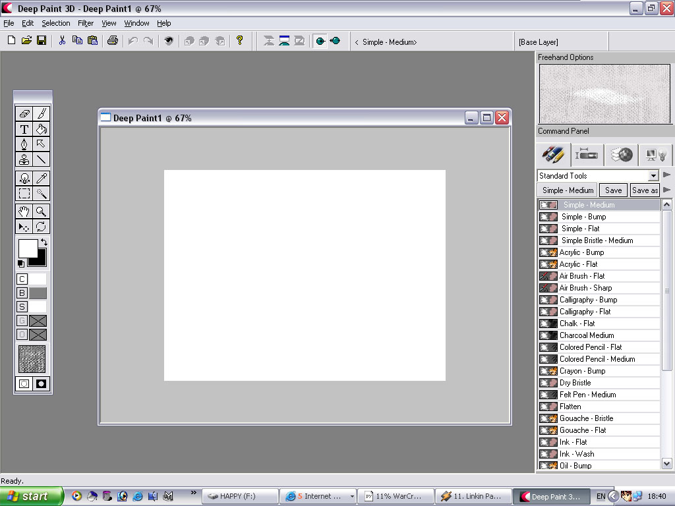Pick the white foreground color swatch

click(26, 248)
